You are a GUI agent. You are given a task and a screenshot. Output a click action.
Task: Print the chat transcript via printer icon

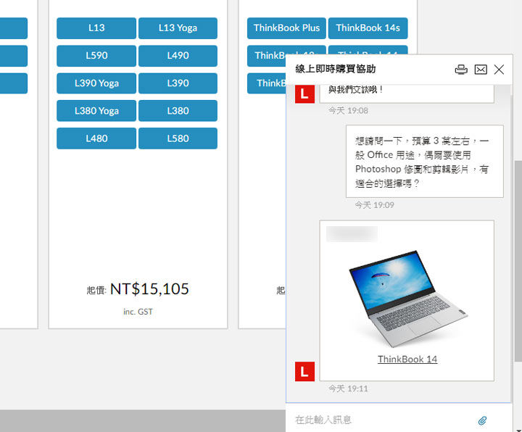(461, 70)
